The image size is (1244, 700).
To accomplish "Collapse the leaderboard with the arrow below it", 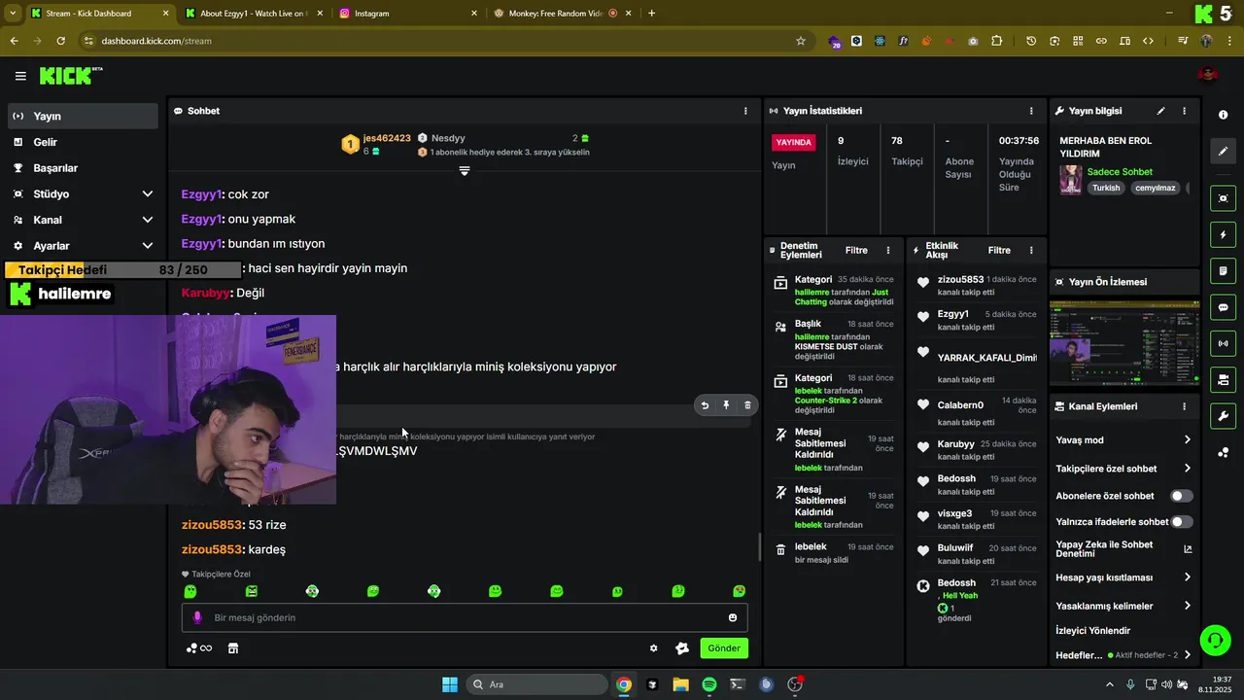I will click(465, 171).
